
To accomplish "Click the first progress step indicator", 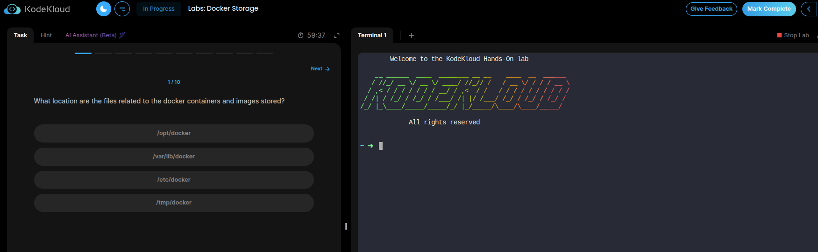I will pos(83,53).
